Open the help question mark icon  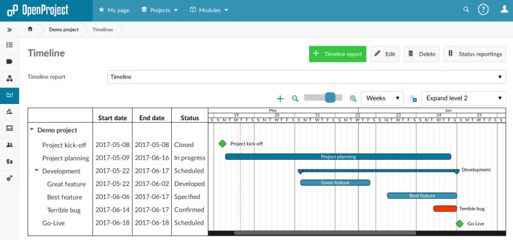click(x=484, y=10)
